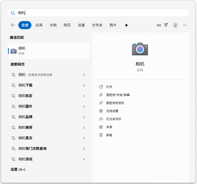Switch to the 文件夹 filter tab

[97, 25]
